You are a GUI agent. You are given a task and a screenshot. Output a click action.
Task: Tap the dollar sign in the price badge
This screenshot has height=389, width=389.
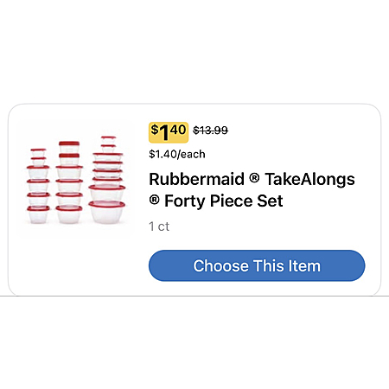[155, 130]
